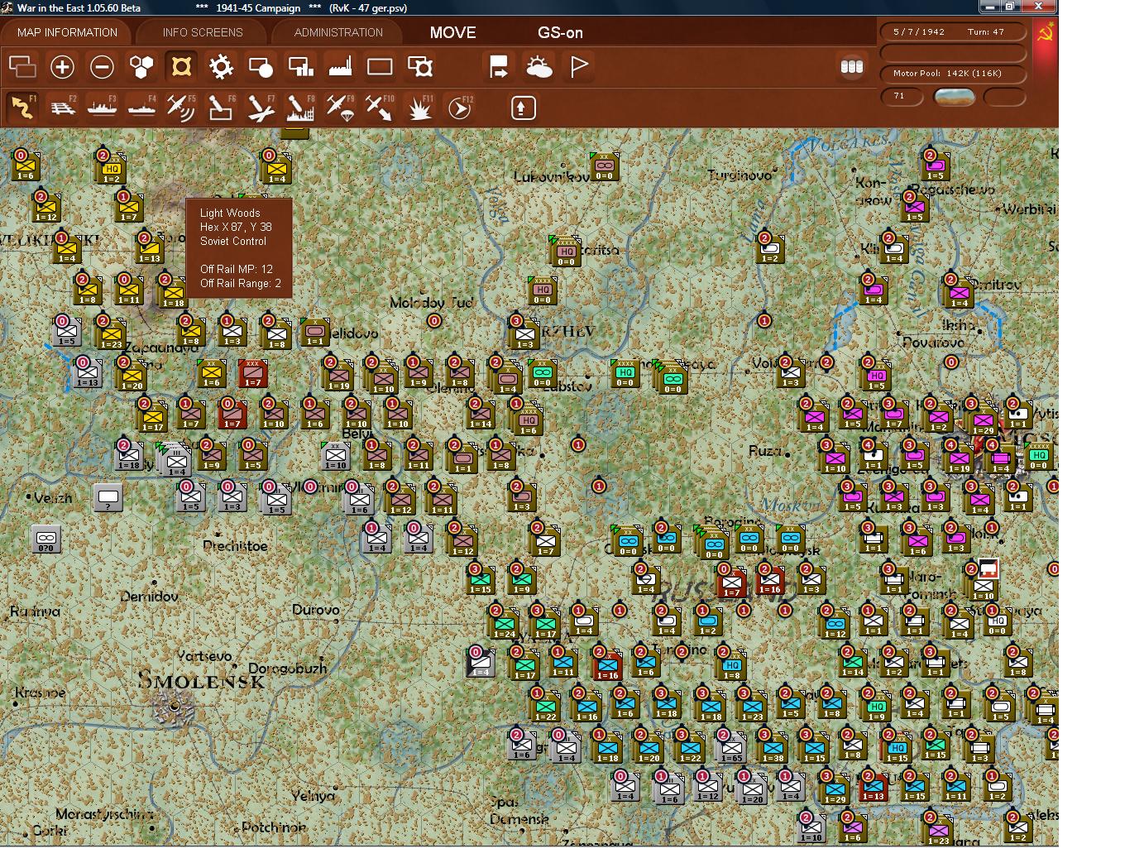The width and height of the screenshot is (1144, 858).
Task: Click the boxed up-arrow icon
Action: [x=523, y=108]
